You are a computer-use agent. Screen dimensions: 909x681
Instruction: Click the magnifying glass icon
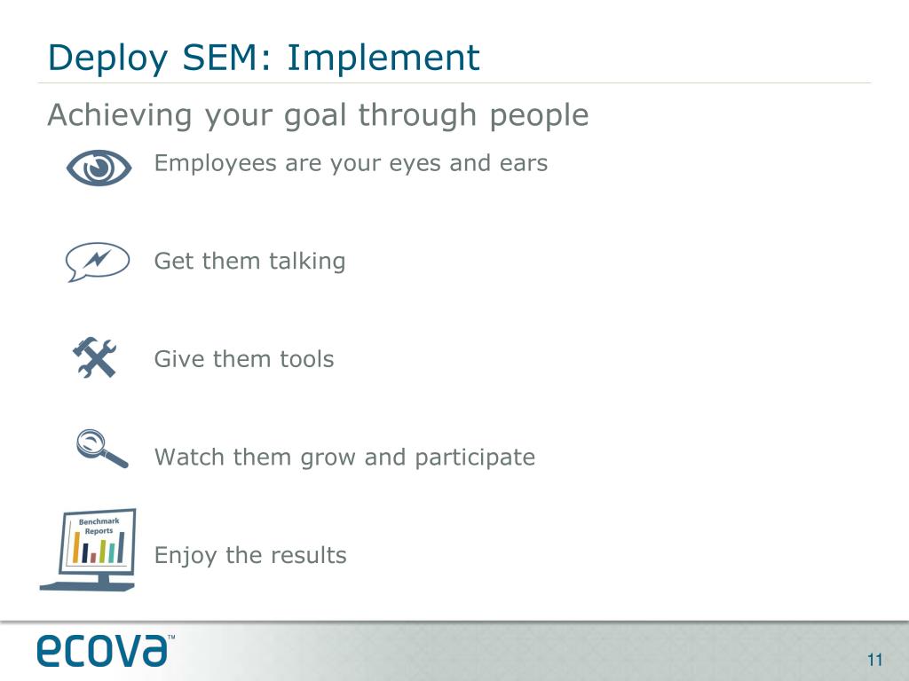coord(101,448)
